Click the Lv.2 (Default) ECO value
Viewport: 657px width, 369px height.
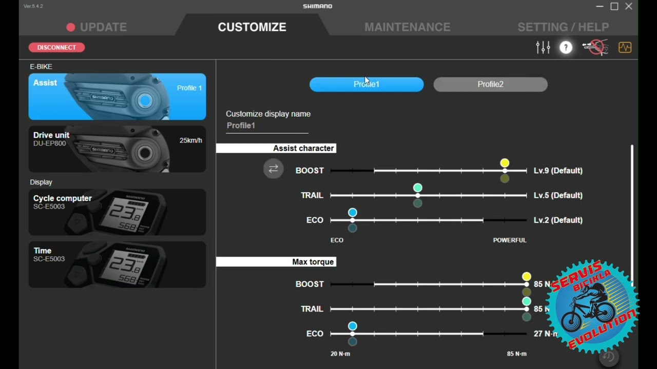558,220
